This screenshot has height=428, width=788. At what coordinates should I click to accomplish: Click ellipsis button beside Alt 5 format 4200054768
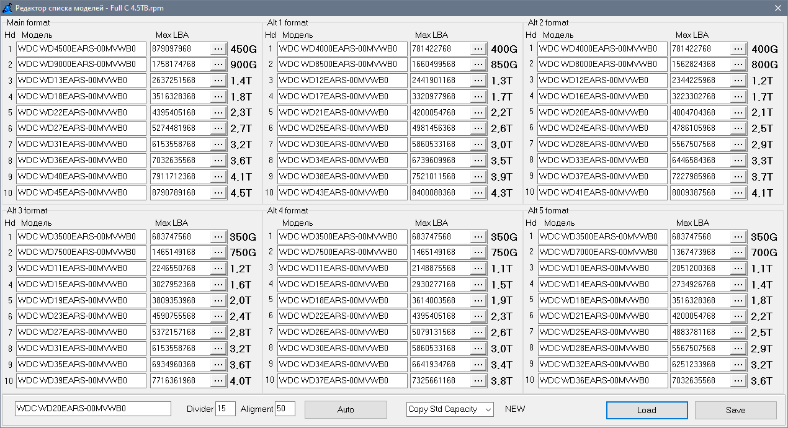pyautogui.click(x=738, y=316)
